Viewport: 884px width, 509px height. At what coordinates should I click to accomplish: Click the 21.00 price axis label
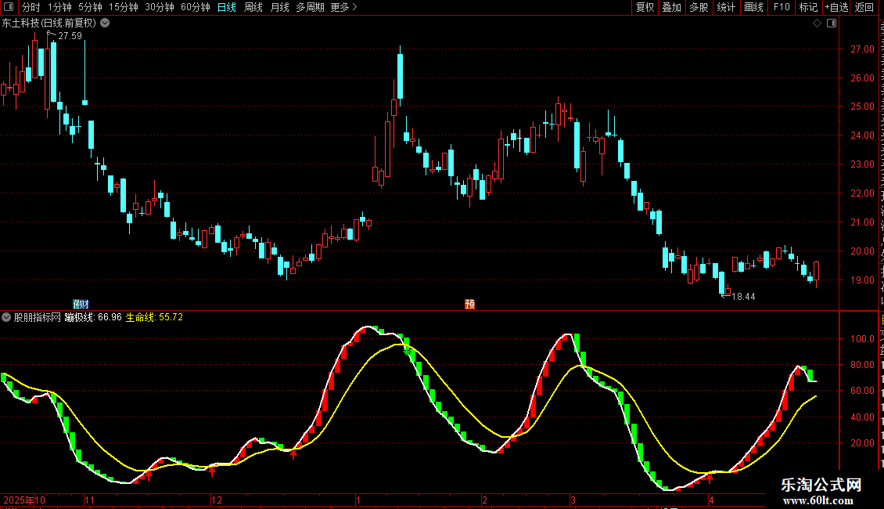click(863, 222)
